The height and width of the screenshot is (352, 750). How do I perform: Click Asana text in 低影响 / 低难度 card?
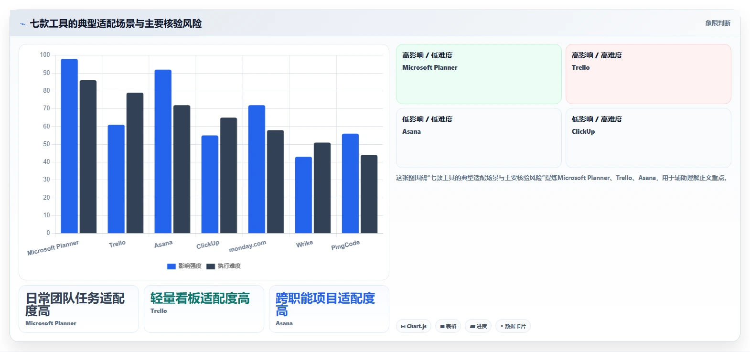[x=411, y=131]
